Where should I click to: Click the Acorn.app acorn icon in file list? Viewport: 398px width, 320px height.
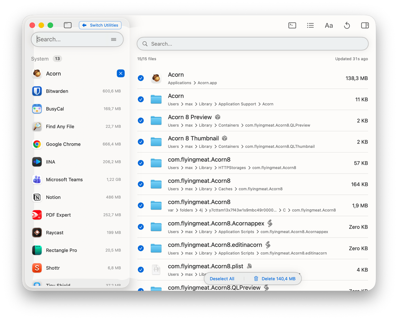[156, 78]
